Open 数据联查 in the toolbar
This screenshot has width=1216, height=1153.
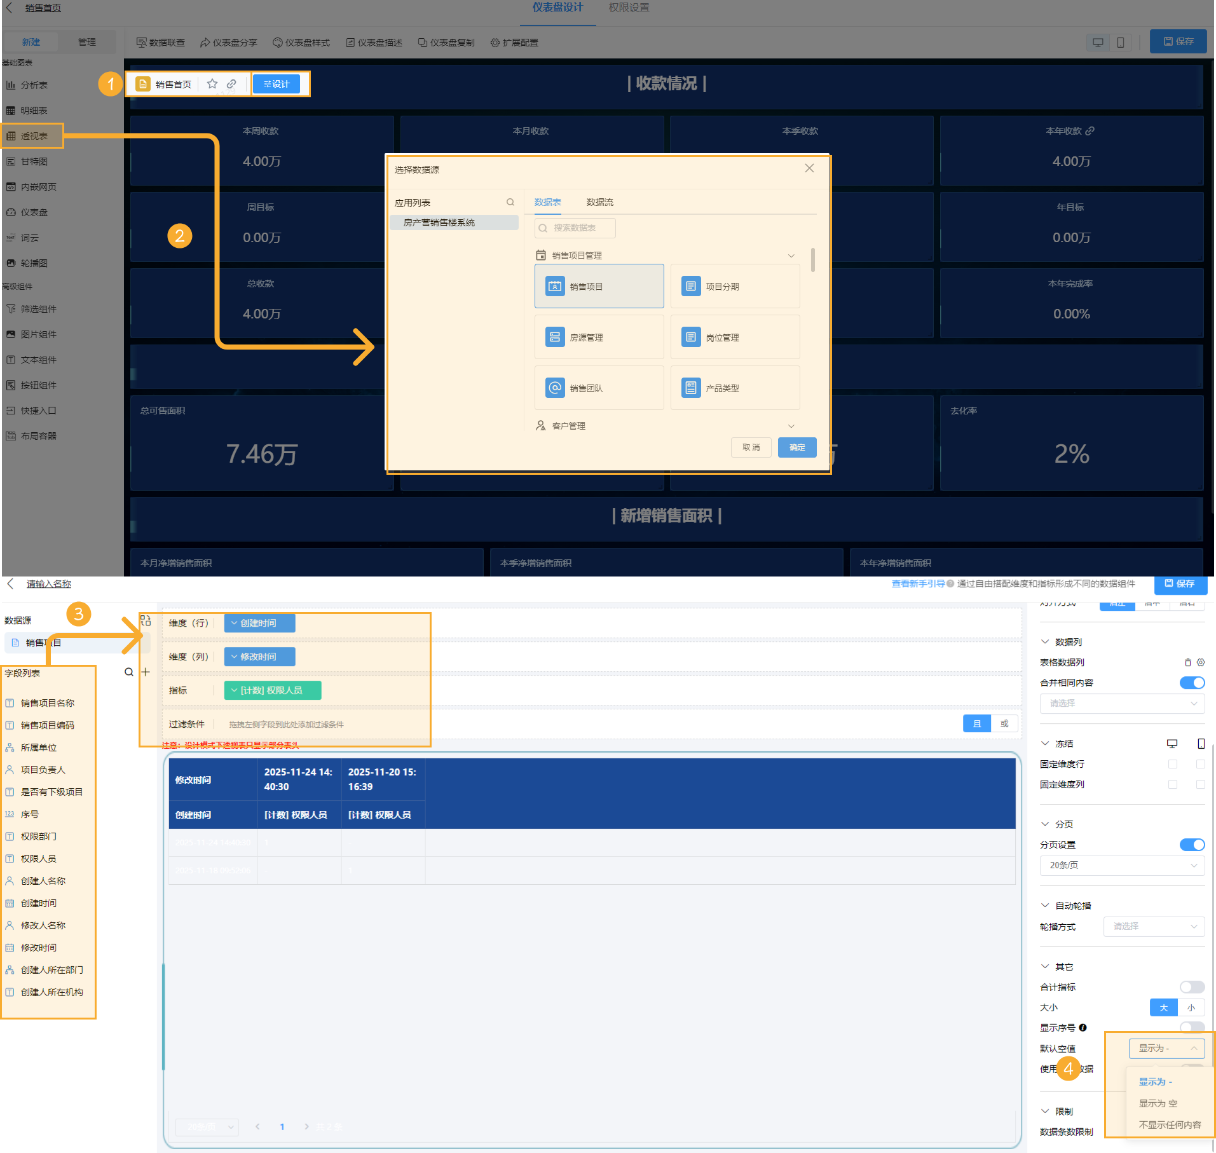[x=161, y=43]
